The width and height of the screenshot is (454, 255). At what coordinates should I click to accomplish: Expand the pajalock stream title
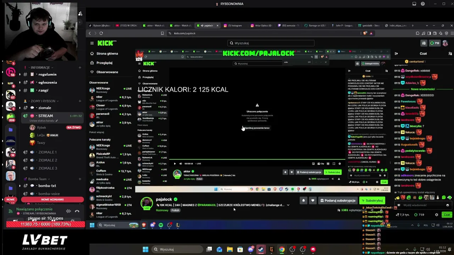point(288,205)
